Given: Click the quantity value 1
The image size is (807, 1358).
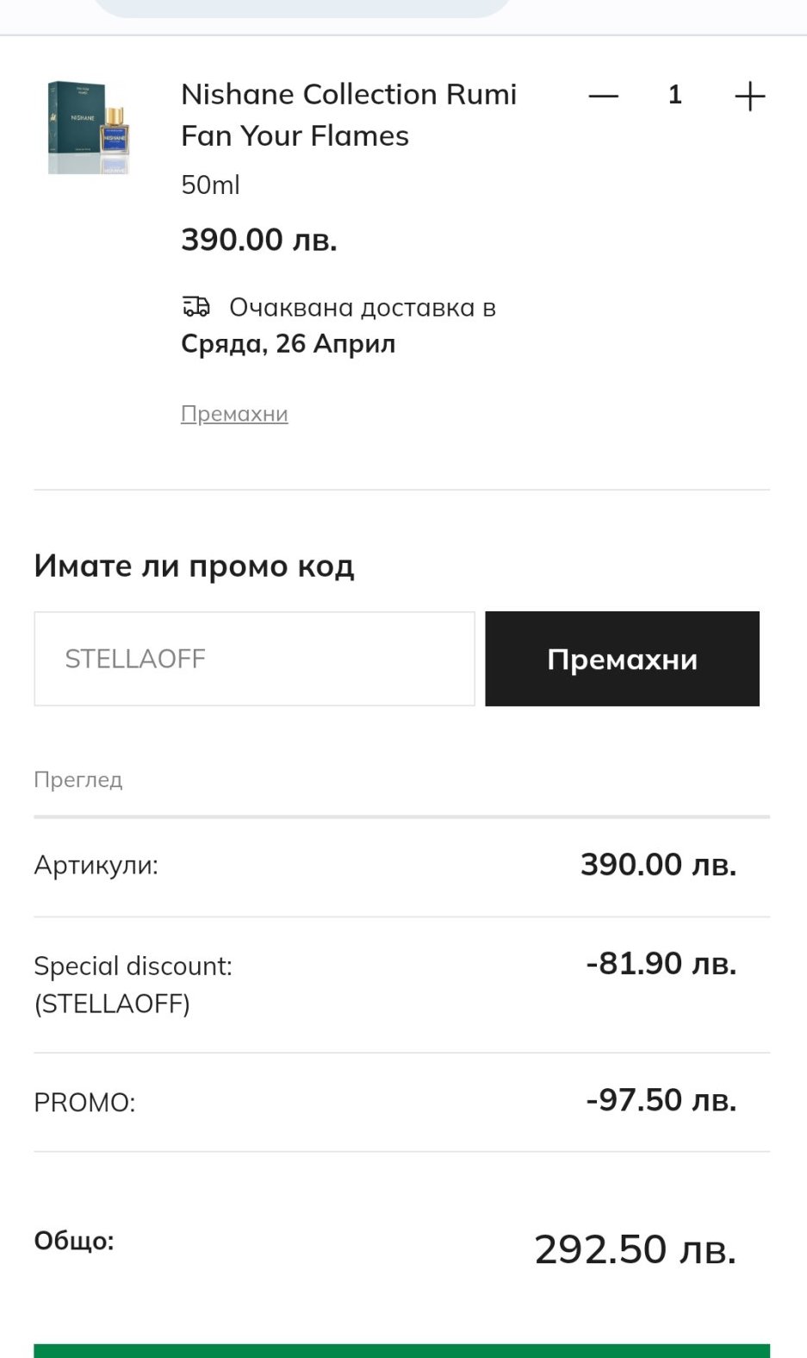Looking at the screenshot, I should click(675, 95).
